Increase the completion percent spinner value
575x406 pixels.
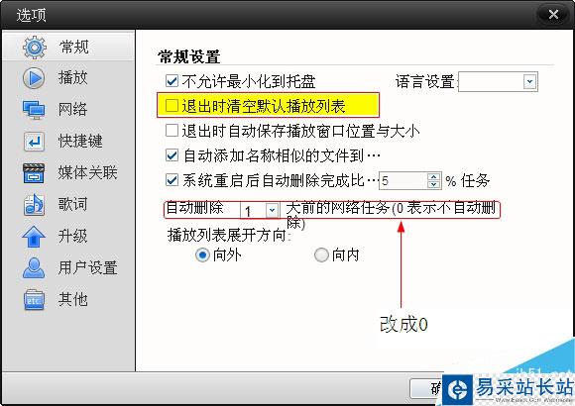(434, 176)
